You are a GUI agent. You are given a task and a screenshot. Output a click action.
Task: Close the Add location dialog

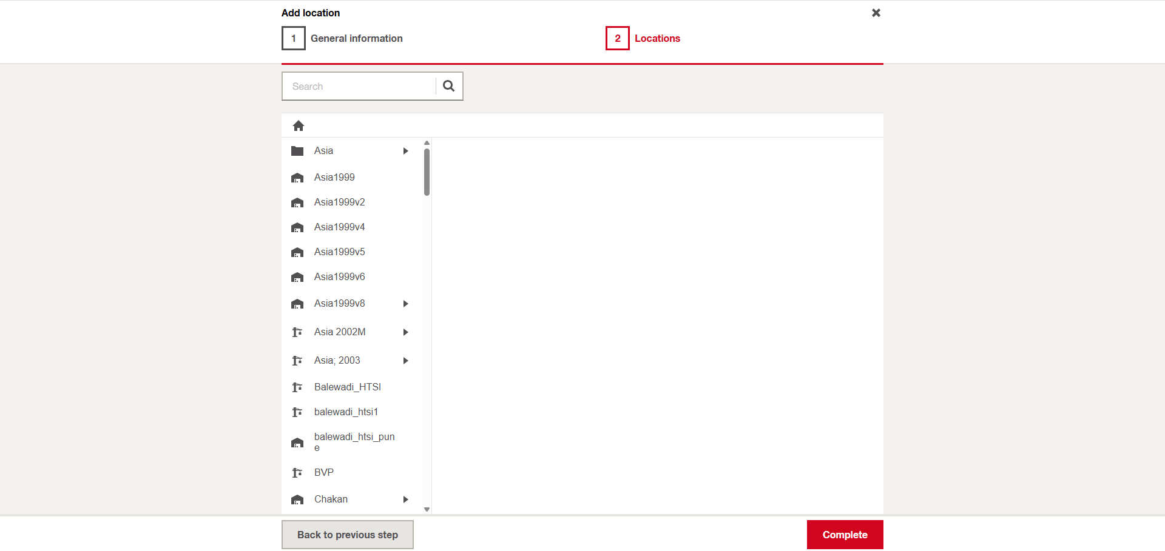point(876,13)
